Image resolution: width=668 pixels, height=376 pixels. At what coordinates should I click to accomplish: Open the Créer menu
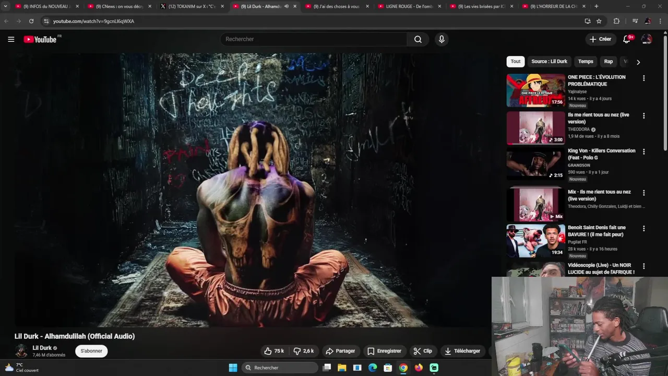pos(600,39)
